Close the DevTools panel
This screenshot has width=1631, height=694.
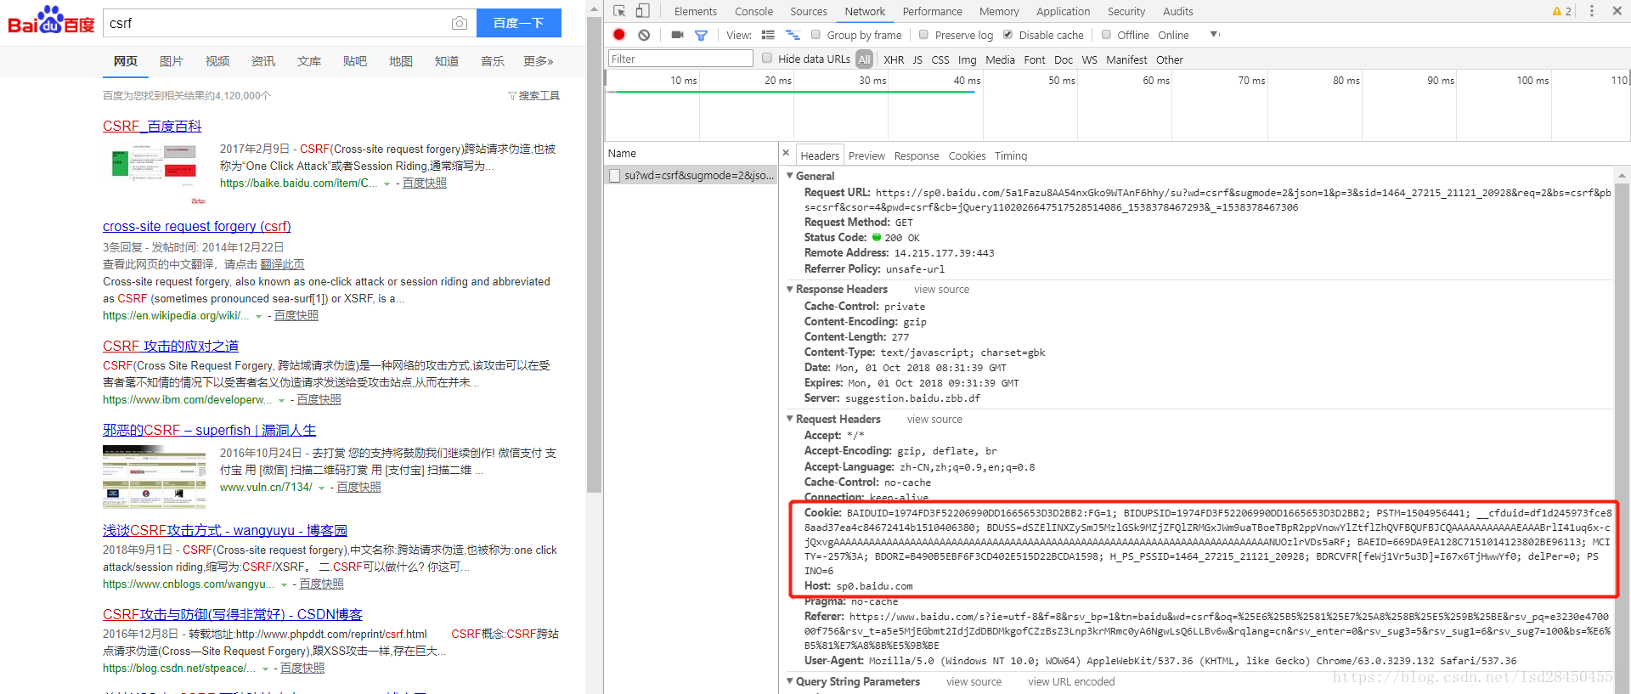point(1617,11)
